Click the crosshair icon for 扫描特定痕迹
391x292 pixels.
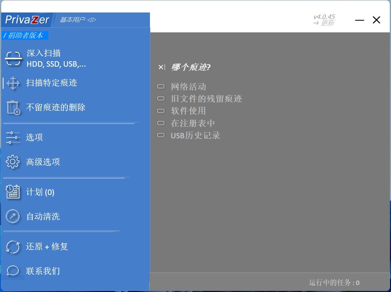click(x=13, y=83)
